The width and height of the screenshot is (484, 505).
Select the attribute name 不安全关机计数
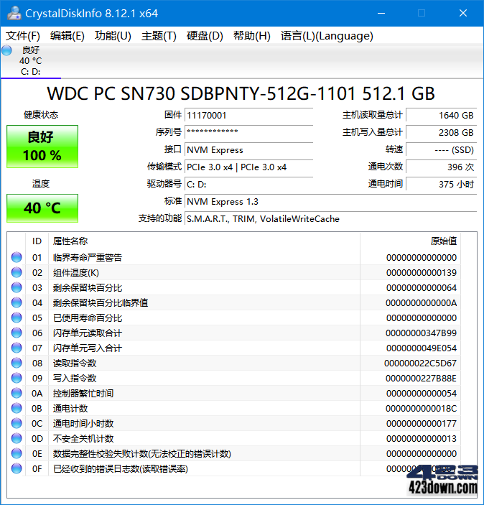click(83, 439)
